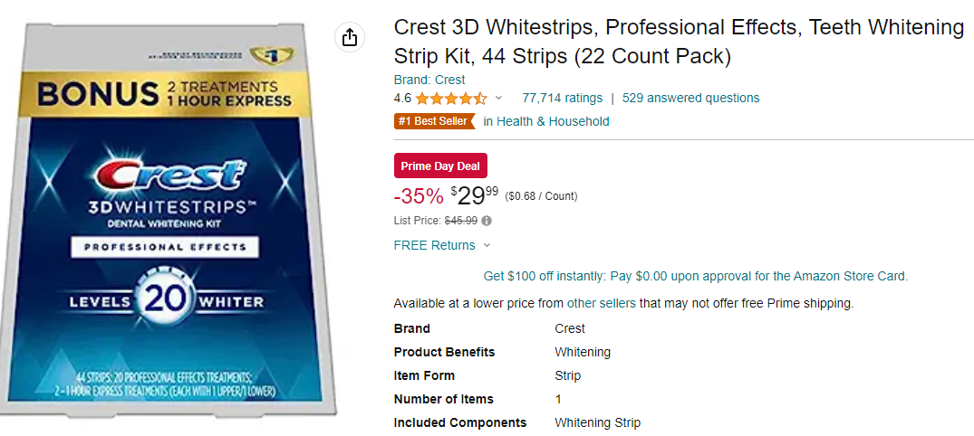Click the -35% discount percentage
This screenshot has height=436, width=974.
419,195
